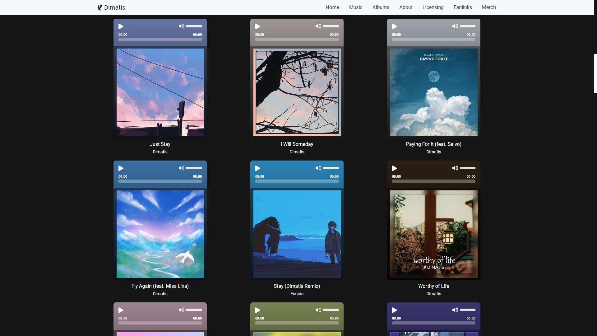Seek in Fly Again progress bar
Image resolution: width=597 pixels, height=336 pixels.
tap(160, 181)
